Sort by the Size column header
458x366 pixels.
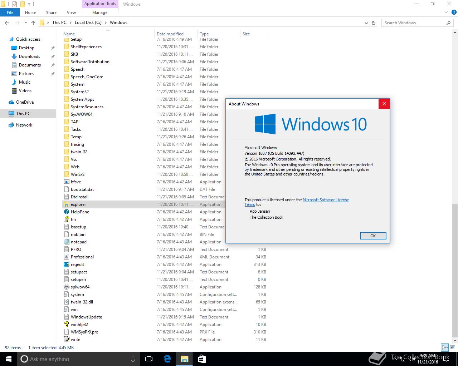[254, 34]
